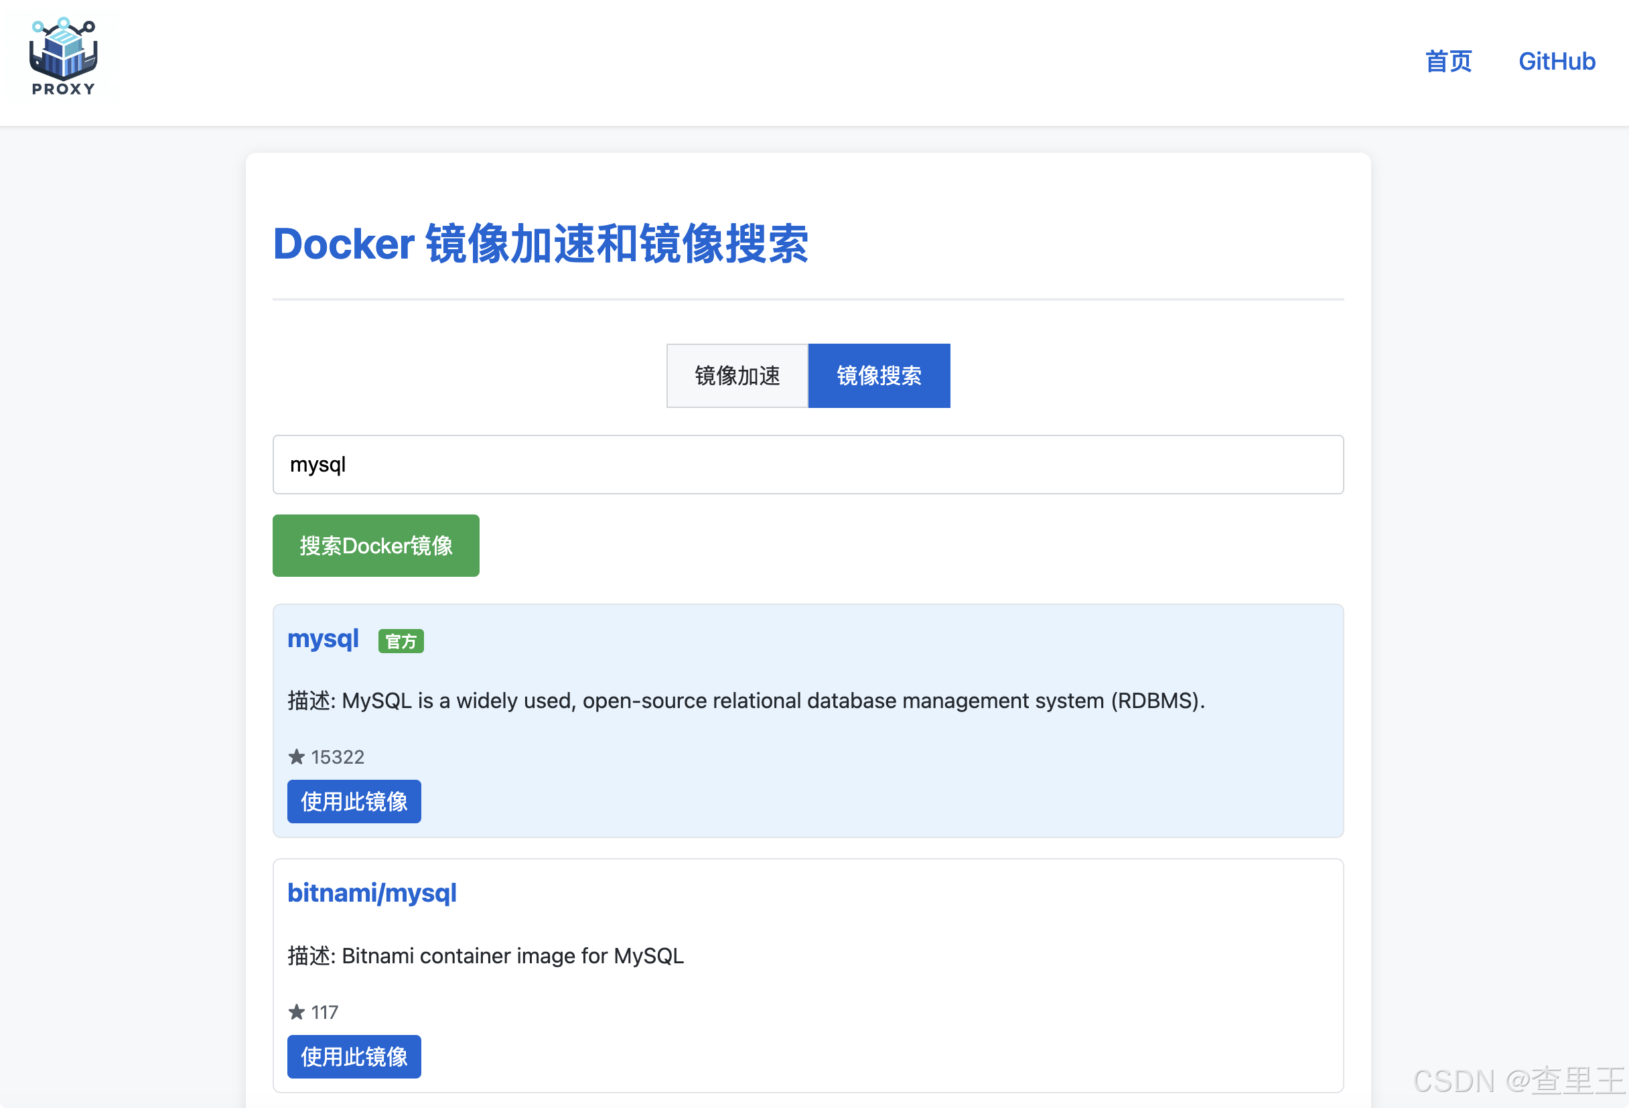
Task: Open the GitHub navigation link
Action: (x=1557, y=62)
